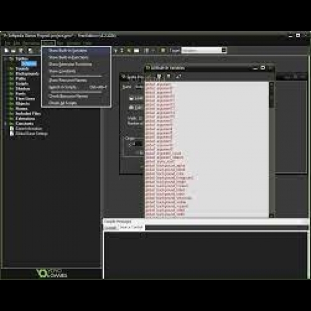311x311 pixels.
Task: Switch to the Source Control tab
Action: 131,227
